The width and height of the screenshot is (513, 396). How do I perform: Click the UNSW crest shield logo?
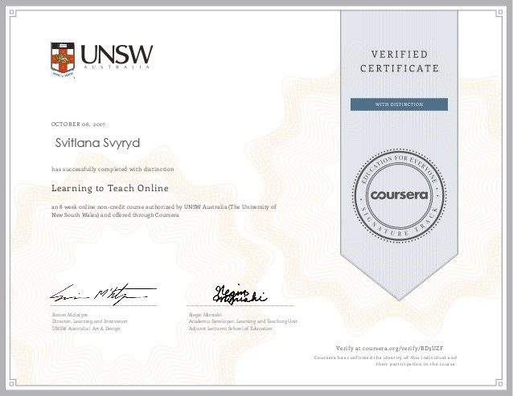point(63,60)
